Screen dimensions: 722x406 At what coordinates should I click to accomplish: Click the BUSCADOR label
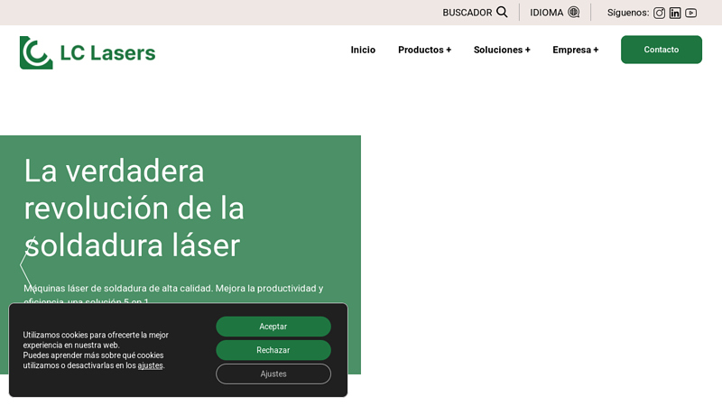pos(467,13)
